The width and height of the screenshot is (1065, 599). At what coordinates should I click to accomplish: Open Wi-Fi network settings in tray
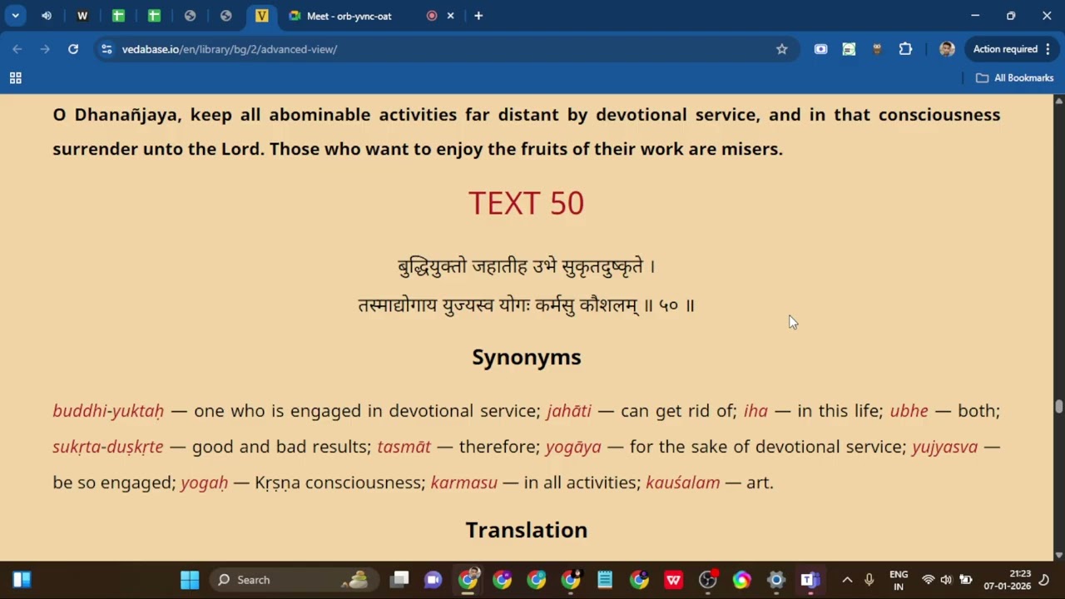[929, 580]
